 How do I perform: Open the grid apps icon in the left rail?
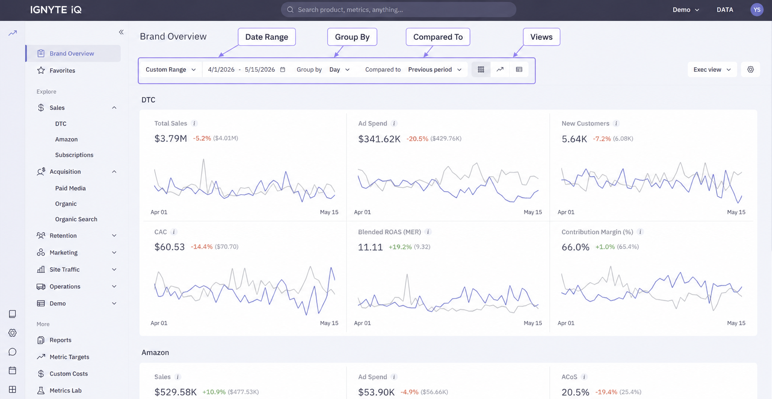tap(12, 389)
